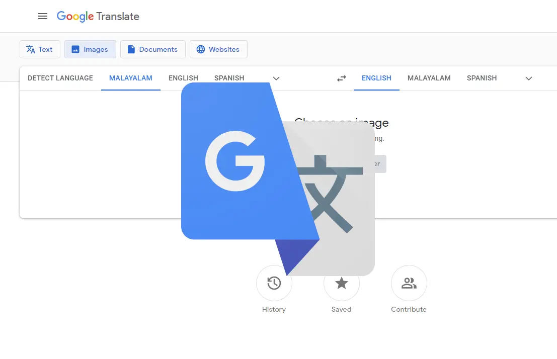The width and height of the screenshot is (557, 359).
Task: Swap the source and target languages
Action: [341, 78]
